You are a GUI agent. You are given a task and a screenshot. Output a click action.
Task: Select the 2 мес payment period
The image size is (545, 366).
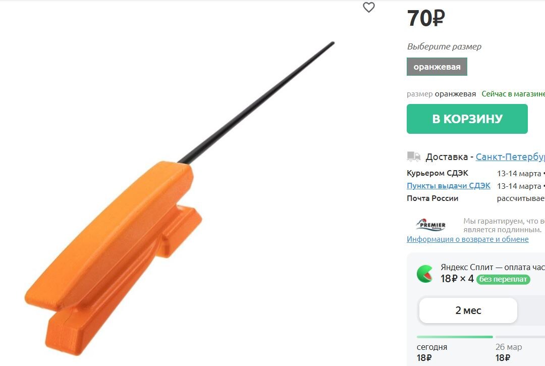[x=468, y=310]
